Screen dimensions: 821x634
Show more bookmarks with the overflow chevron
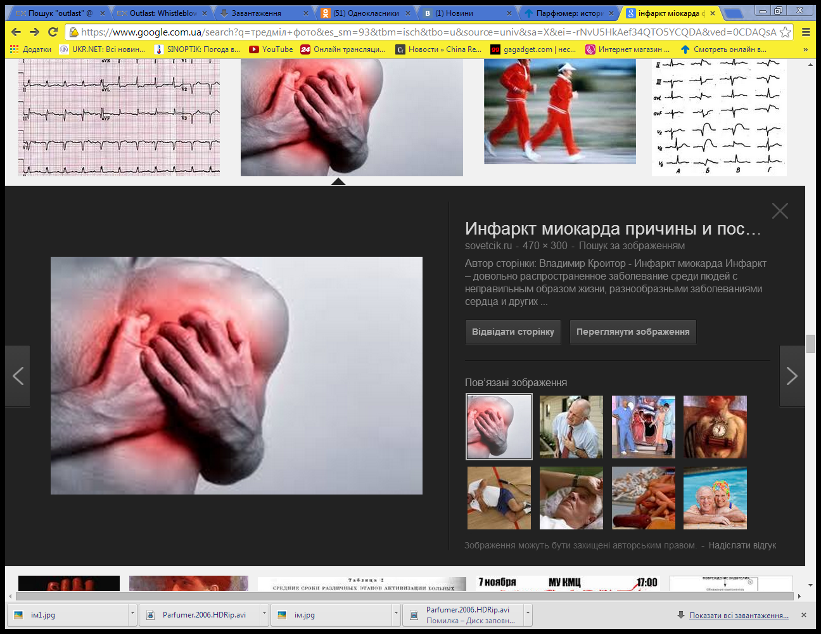[x=805, y=49]
